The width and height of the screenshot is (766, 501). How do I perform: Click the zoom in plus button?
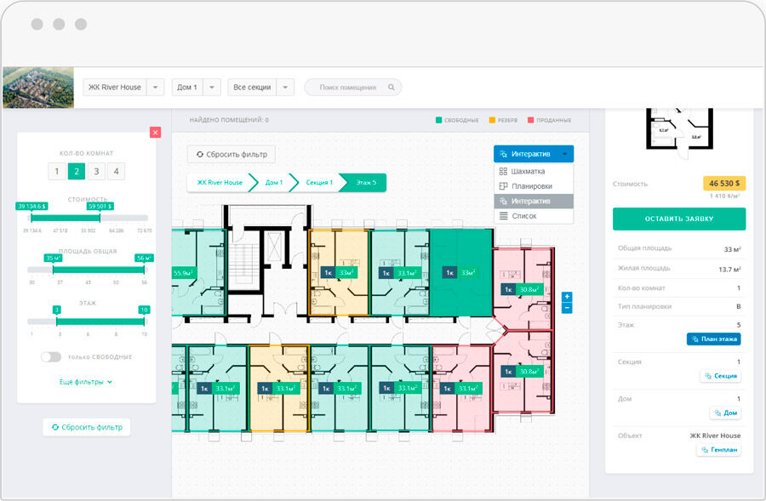(567, 297)
